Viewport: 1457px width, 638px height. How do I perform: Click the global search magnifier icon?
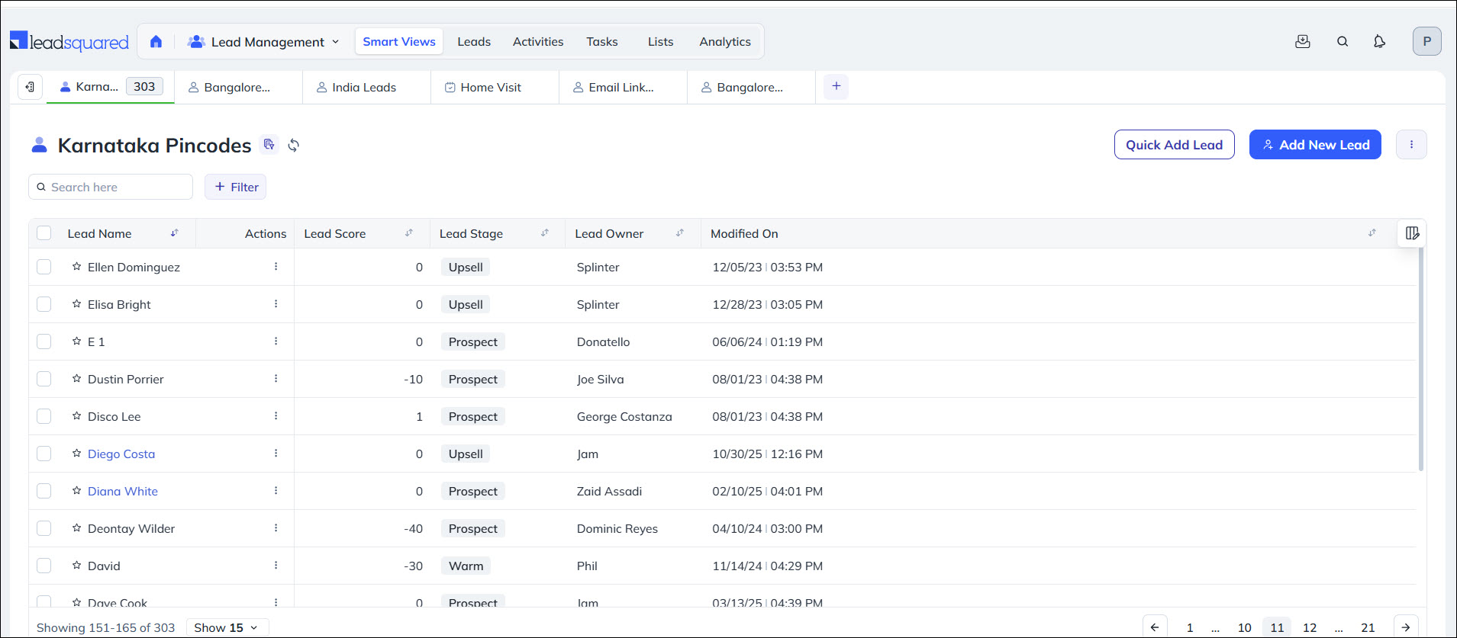(1343, 42)
